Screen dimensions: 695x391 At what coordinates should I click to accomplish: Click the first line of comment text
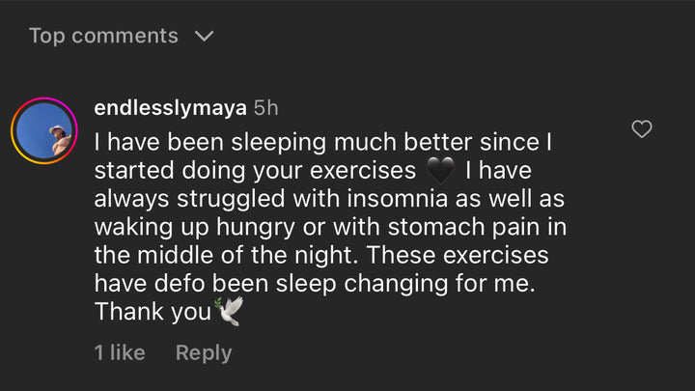pos(322,142)
